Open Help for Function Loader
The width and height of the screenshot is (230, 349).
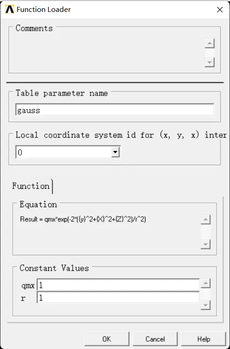pos(203,339)
